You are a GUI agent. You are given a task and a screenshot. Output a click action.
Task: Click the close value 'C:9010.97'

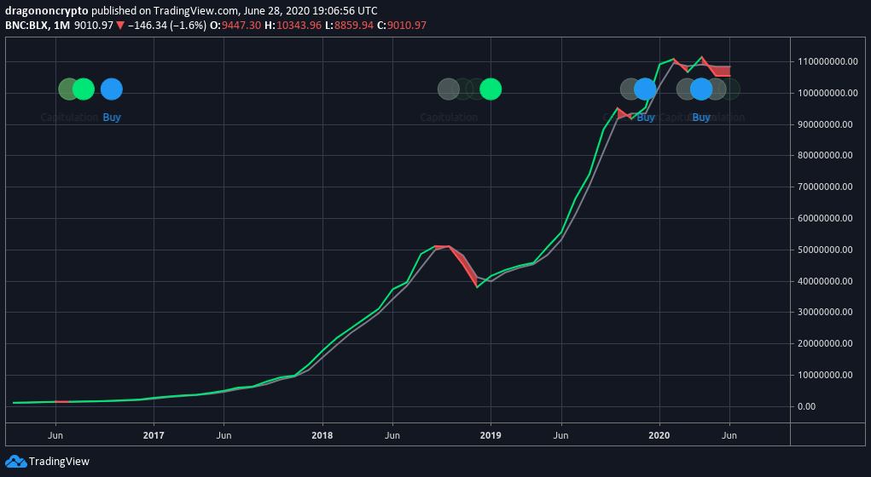(x=402, y=26)
